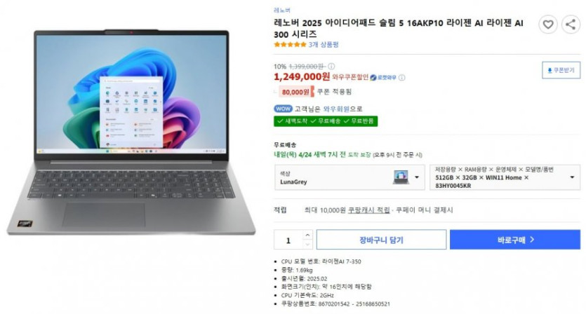Increase quantity with the up arrow
This screenshot has height=314, width=586.
(x=307, y=235)
